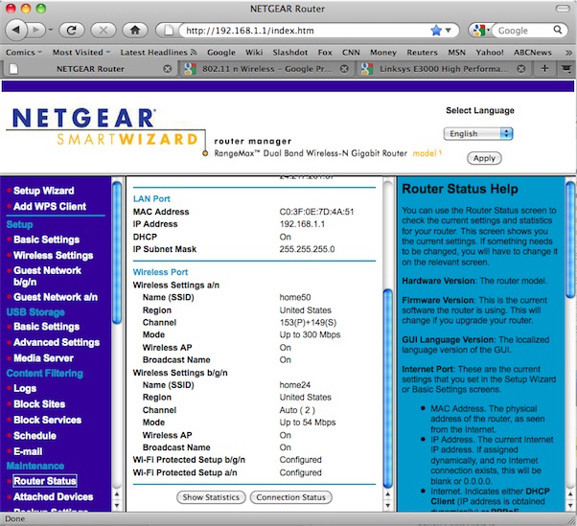577x526 pixels.
Task: Click the status panel scrollbar thumb
Action: (388, 389)
